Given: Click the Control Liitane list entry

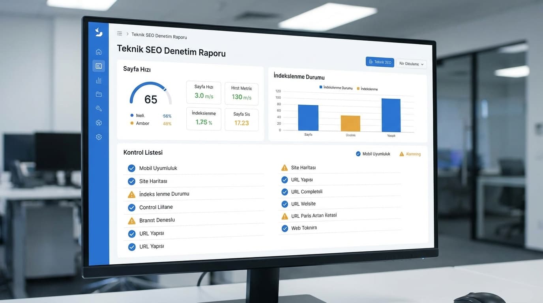Looking at the screenshot, I should click(155, 207).
